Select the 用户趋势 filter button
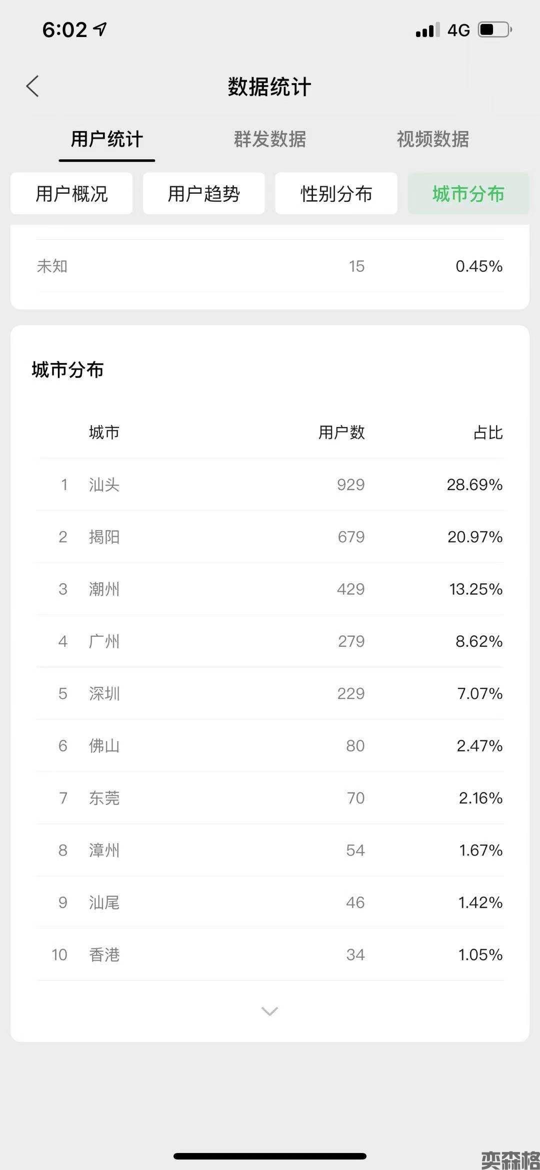This screenshot has width=540, height=1170. click(x=203, y=194)
